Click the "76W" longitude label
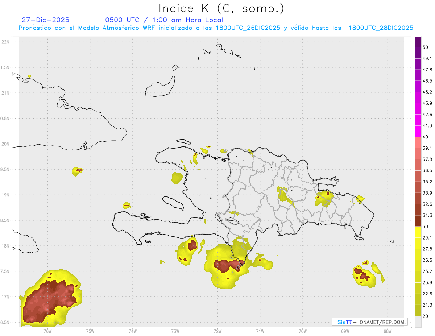This screenshot has height=336, width=435. point(47,331)
